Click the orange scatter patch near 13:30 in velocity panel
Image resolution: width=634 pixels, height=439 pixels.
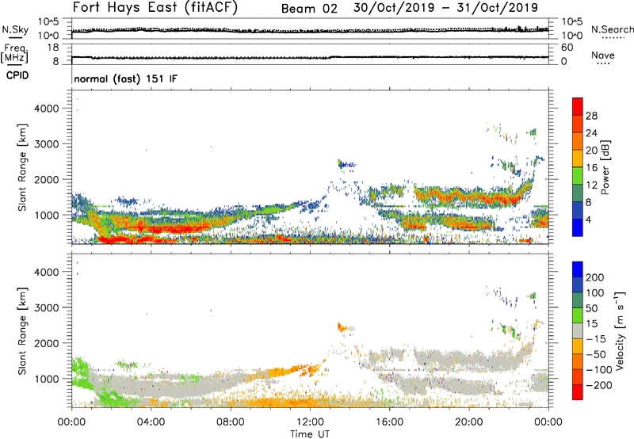tap(342, 327)
